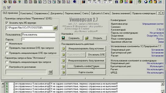Switch to the Замена значений tab
This screenshot has height=93, width=166.
(121, 13)
